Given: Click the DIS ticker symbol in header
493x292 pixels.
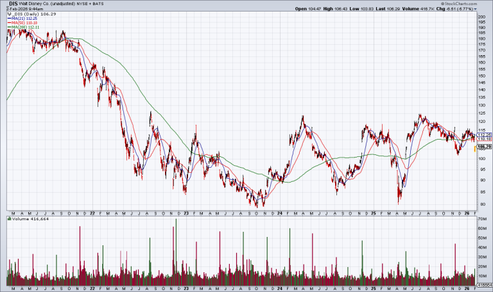Looking at the screenshot, I should pos(13,3).
